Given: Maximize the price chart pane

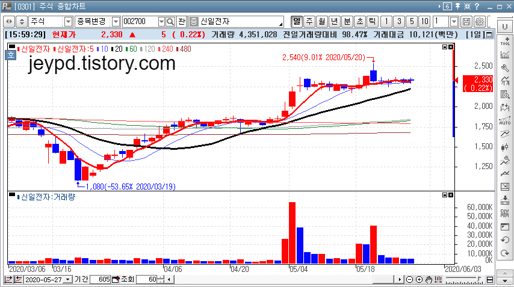Looking at the screenshot, I should pyautogui.click(x=445, y=47).
